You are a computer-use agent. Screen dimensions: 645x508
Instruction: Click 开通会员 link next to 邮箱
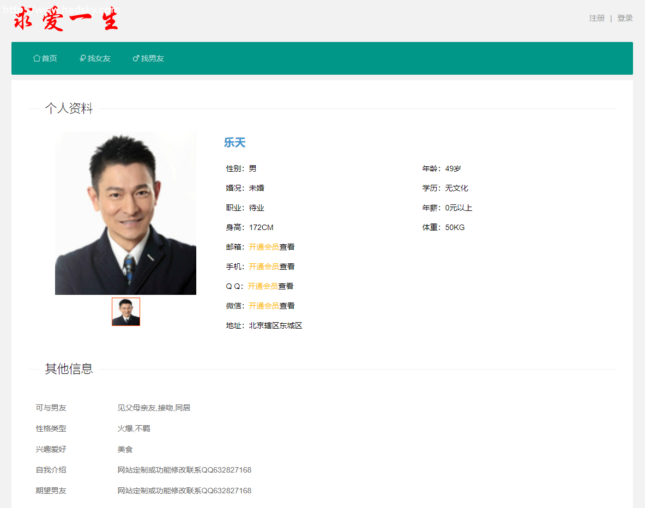tap(264, 247)
